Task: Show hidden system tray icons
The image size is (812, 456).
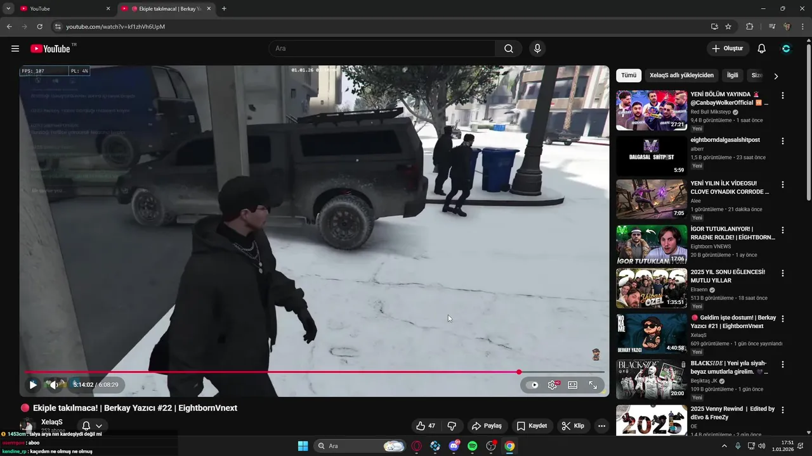Action: tap(724, 446)
